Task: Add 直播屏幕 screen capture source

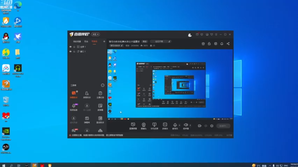Action: (x=133, y=126)
